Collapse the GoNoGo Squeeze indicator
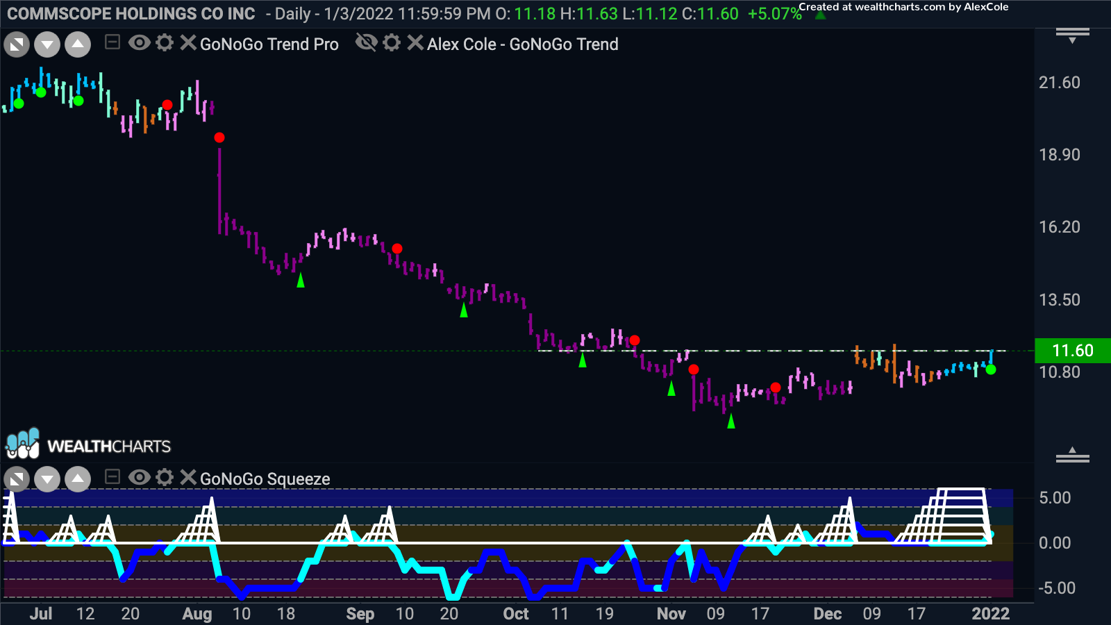 (112, 477)
